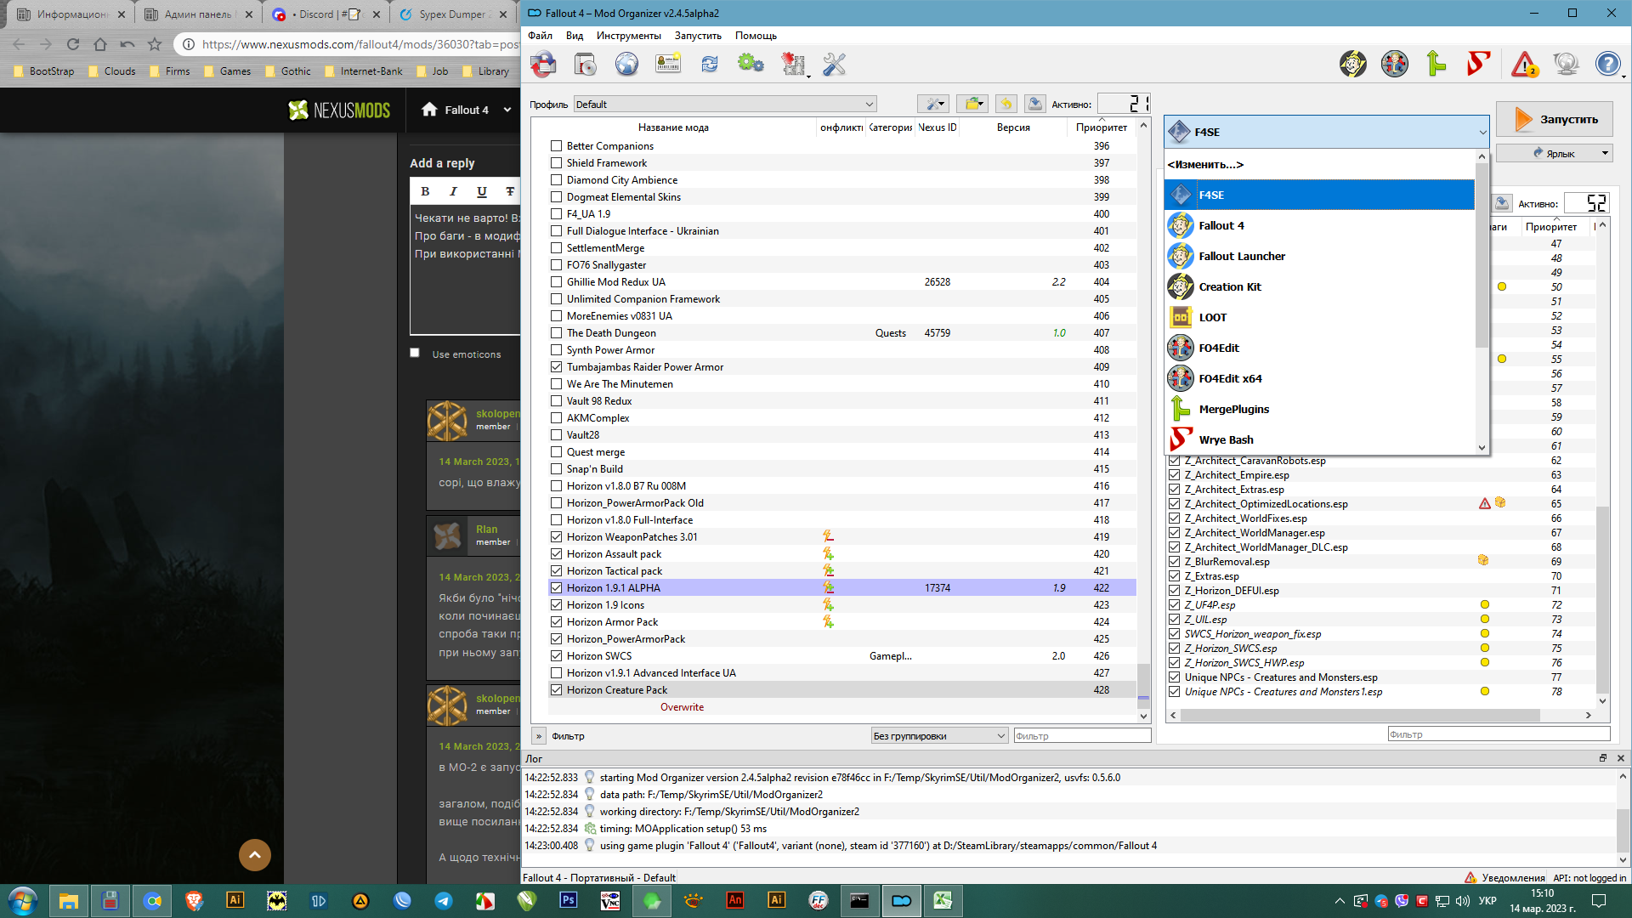Screen dimensions: 1632x918
Task: Collapse the F4SE executable dropdown
Action: (1327, 132)
